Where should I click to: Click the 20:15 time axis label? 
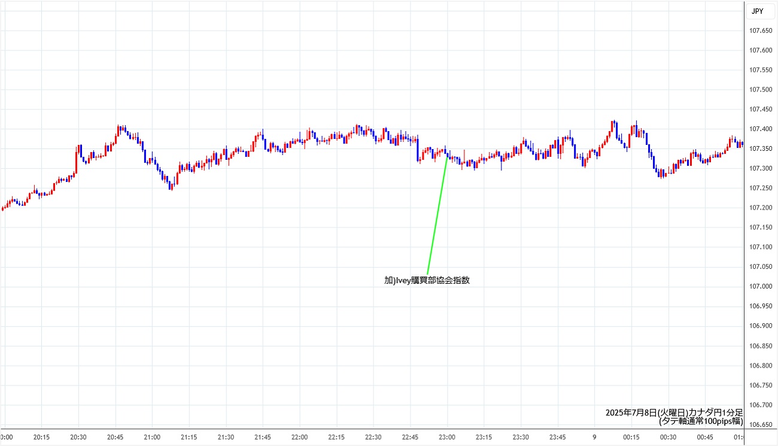pyautogui.click(x=41, y=437)
